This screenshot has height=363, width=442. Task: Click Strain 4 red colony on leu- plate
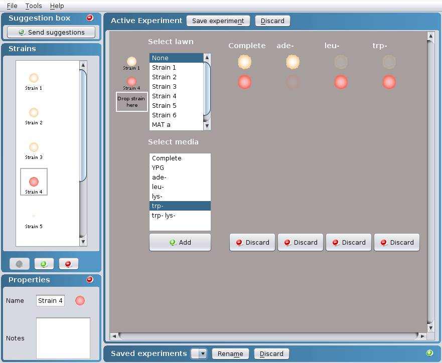coord(341,82)
